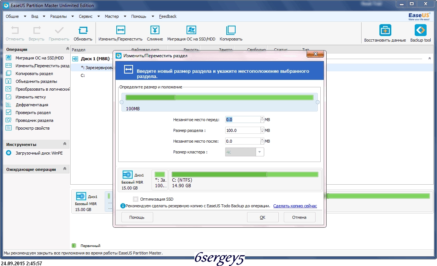Click the Помощь button in dialog
This screenshot has height=266, width=437.
pos(137,217)
